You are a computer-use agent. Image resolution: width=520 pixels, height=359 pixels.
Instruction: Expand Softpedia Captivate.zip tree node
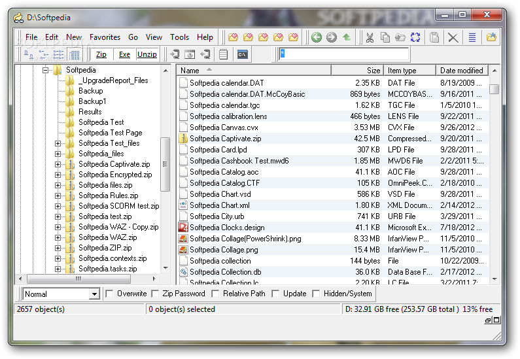tap(58, 164)
